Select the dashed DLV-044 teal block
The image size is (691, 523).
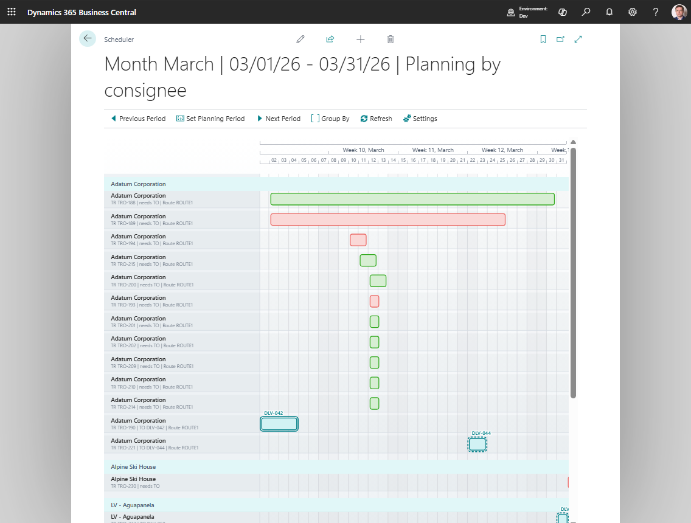coord(477,444)
